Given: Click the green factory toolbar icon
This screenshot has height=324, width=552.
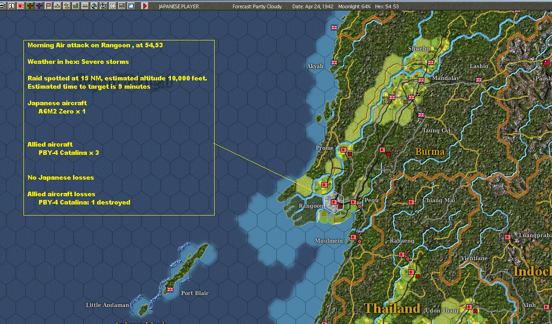Looking at the screenshot, I should click(76, 6).
